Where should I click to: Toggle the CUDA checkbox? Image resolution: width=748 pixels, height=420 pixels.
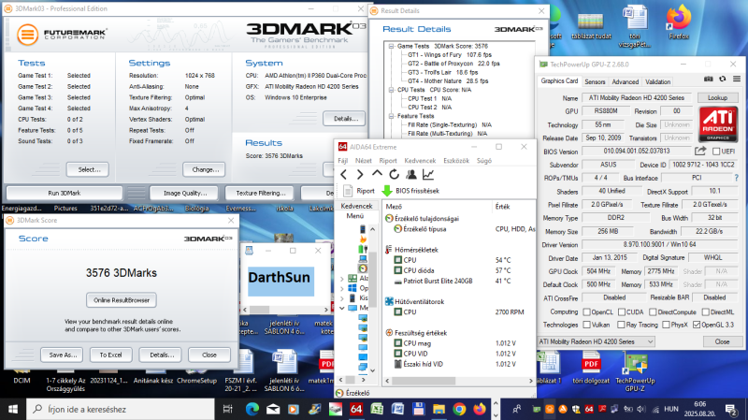(621, 311)
